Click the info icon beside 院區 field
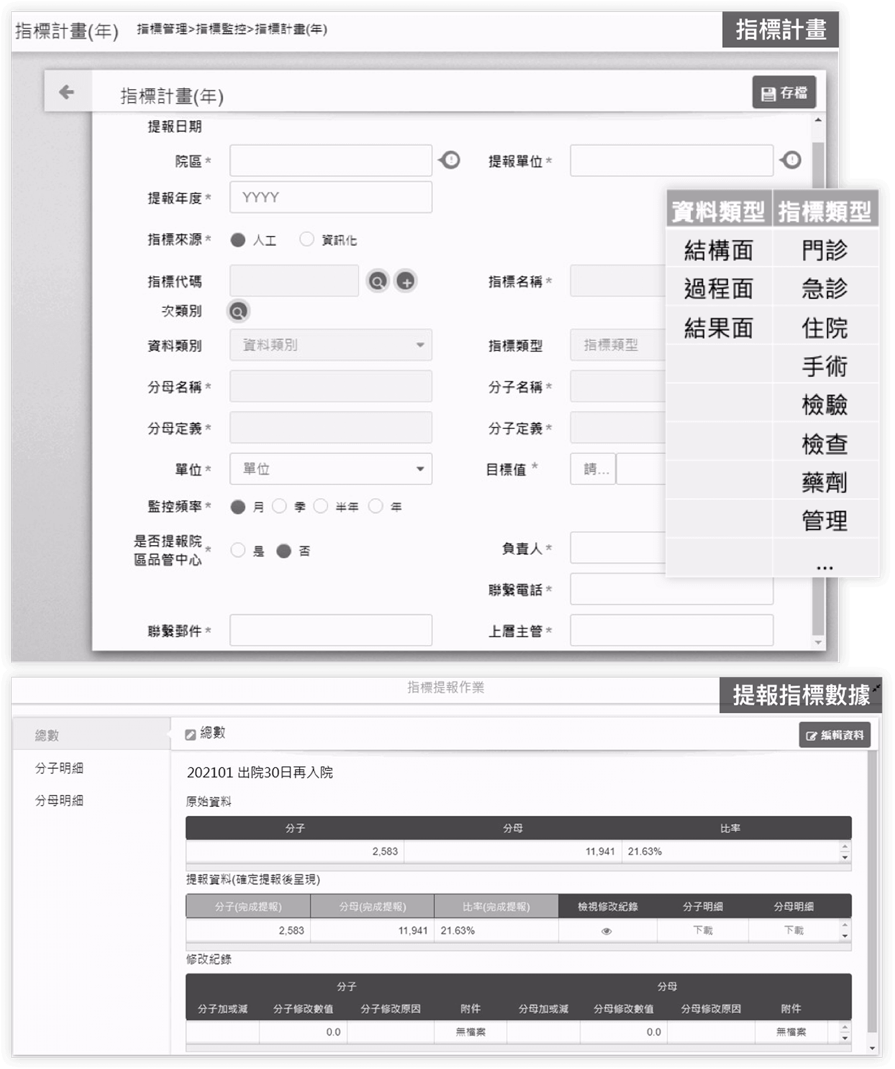895x1069 pixels. coord(450,160)
